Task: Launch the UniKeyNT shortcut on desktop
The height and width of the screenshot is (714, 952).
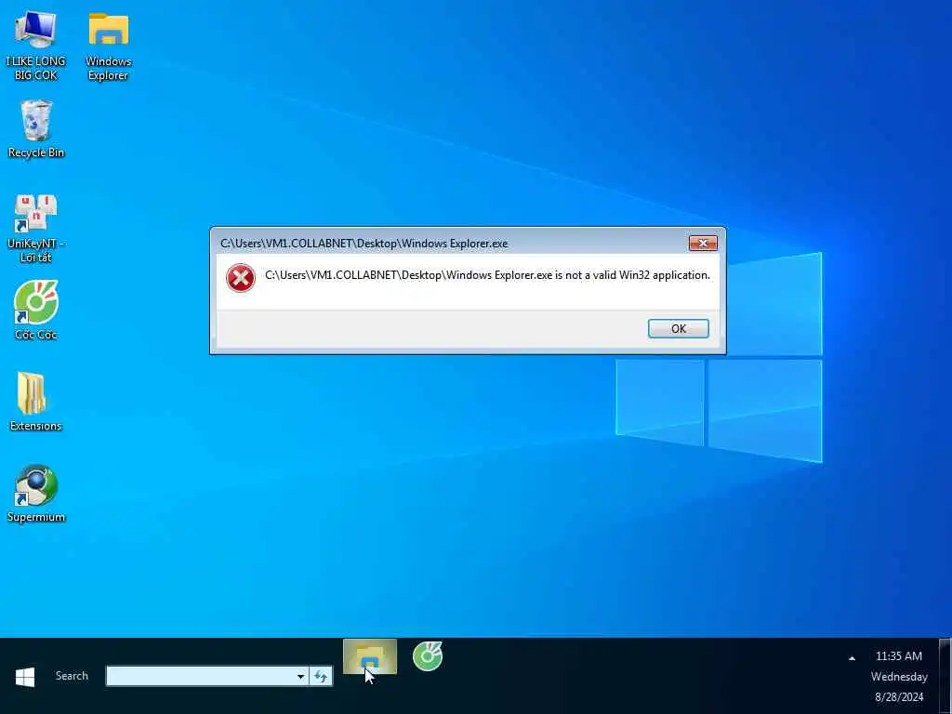Action: 36,229
